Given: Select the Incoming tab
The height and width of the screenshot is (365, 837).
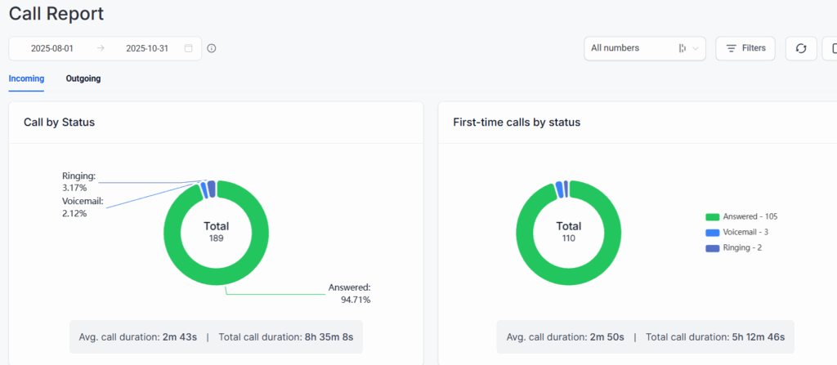Looking at the screenshot, I should pyautogui.click(x=26, y=78).
